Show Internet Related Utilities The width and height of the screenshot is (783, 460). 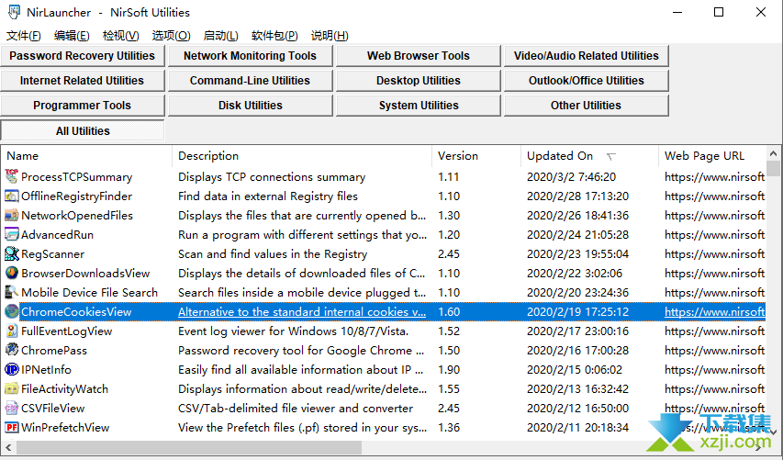(x=83, y=81)
